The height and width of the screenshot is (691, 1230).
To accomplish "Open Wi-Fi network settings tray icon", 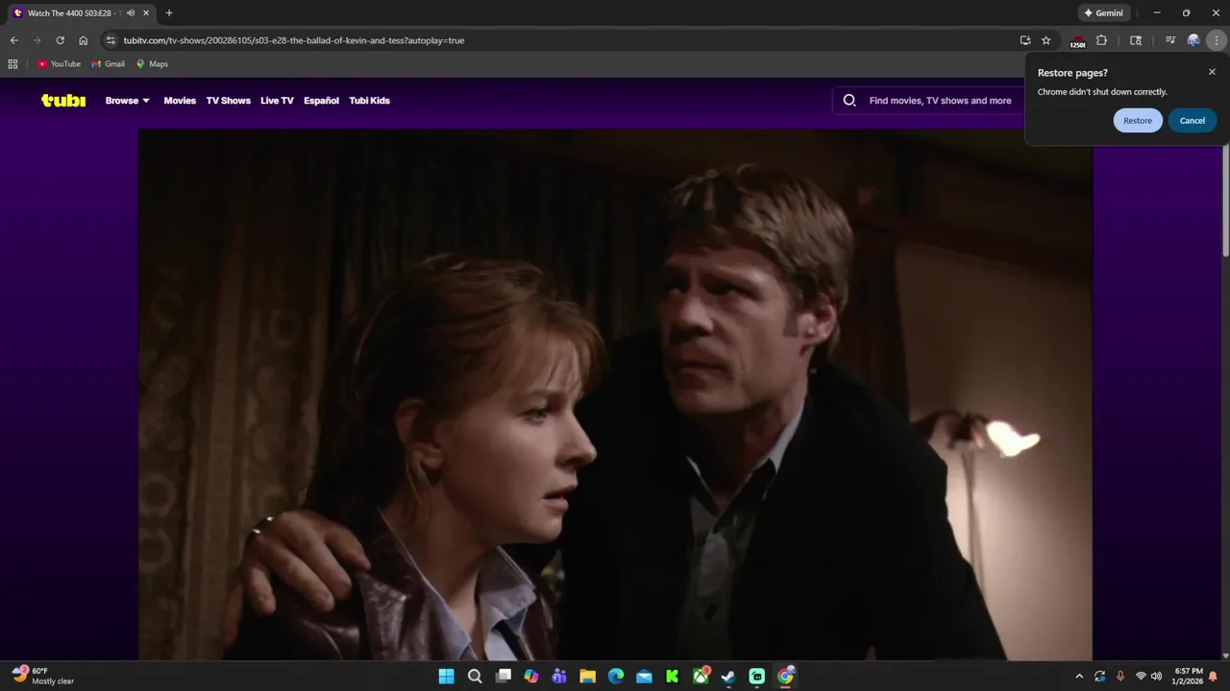I will point(1141,677).
